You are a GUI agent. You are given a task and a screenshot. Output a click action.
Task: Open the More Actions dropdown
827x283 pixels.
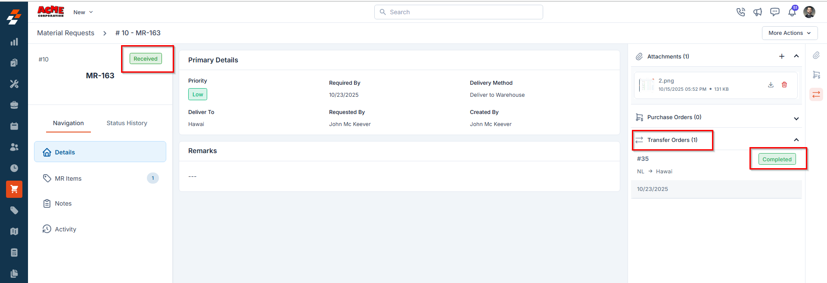click(x=790, y=33)
